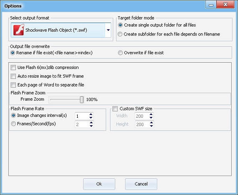This screenshot has height=195, width=238.
Task: Click the Frame Zoom slider handle
Action: (82, 99)
